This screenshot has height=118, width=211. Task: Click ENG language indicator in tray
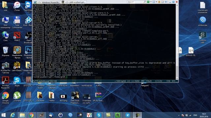click(195, 115)
